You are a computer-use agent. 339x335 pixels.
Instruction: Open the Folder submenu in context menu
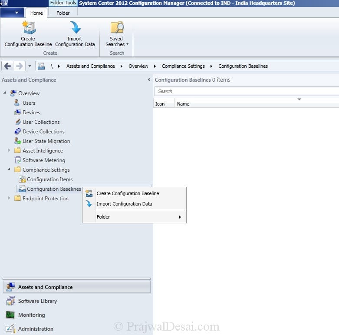click(134, 217)
